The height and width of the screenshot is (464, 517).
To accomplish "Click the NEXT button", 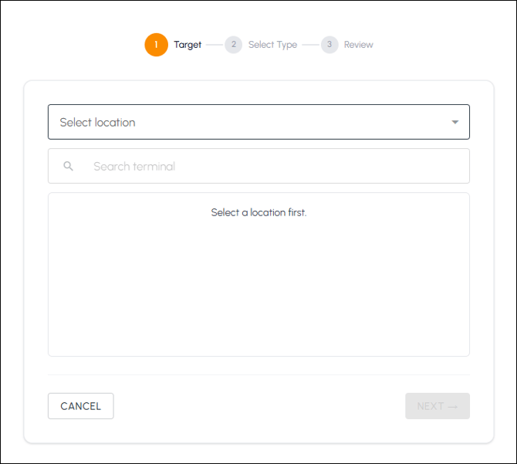I will [438, 406].
